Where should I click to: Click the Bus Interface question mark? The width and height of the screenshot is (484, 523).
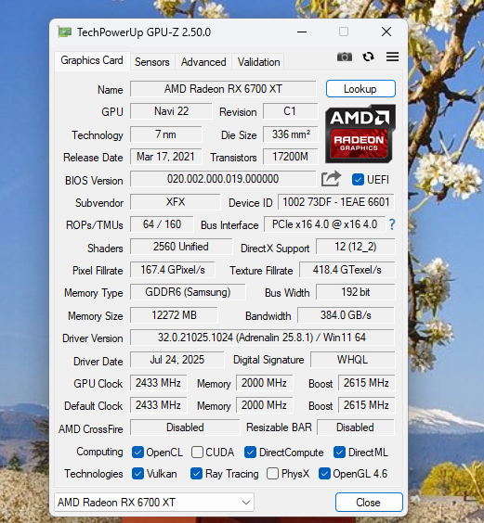point(392,224)
